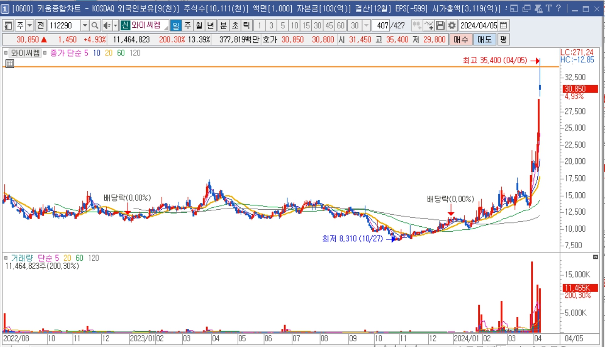605x347 pixels.
Task: Open the stock code history dropdown
Action: [85, 26]
